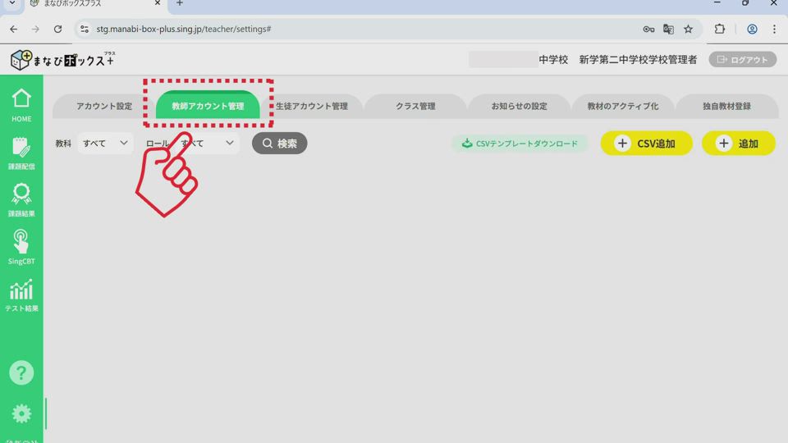
Task: Switch to アカウント設定 tab
Action: 104,107
